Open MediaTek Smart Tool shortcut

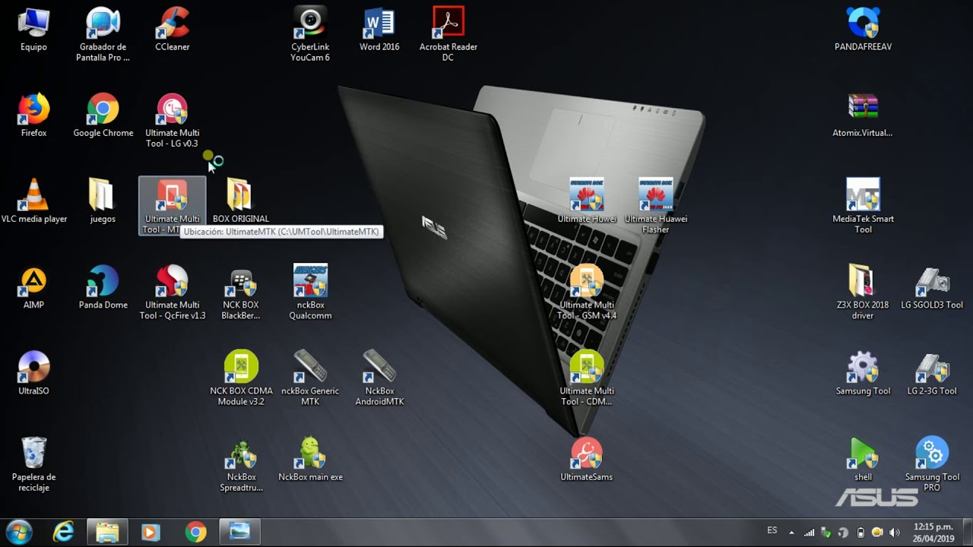[863, 206]
